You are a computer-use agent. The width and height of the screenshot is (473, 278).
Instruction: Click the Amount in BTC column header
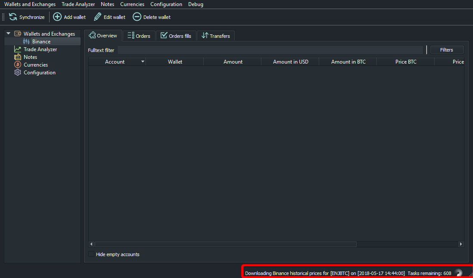348,62
